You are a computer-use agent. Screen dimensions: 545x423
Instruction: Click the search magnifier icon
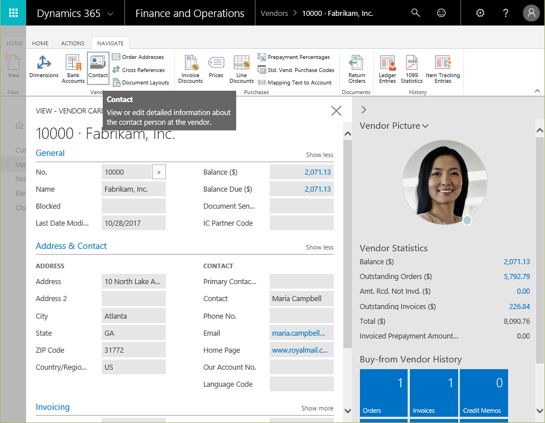point(416,13)
